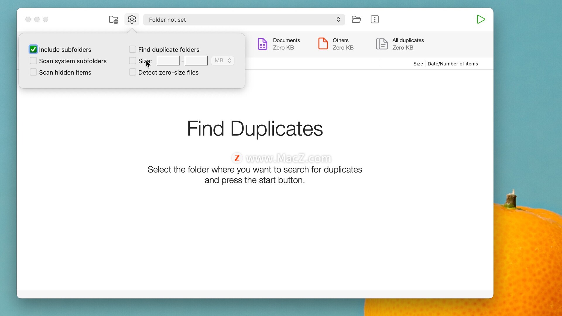Click the All duplicates Zero KB label
The image size is (562, 316).
tap(403, 48)
